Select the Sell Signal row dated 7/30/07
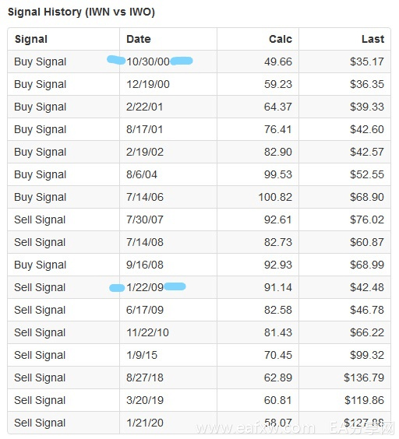Viewport: 399px width, 439px height. click(199, 219)
